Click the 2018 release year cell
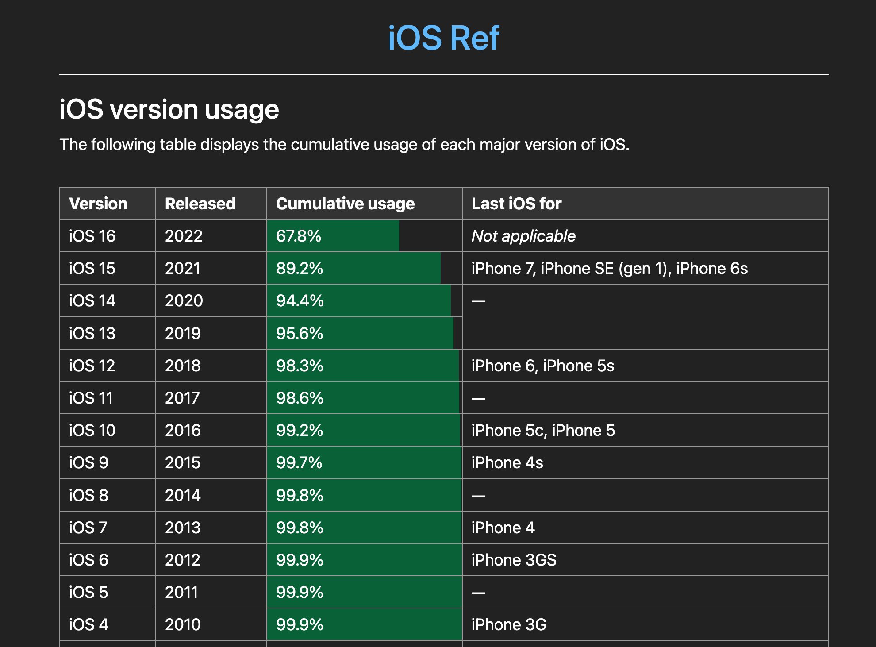This screenshot has height=647, width=876. click(211, 366)
